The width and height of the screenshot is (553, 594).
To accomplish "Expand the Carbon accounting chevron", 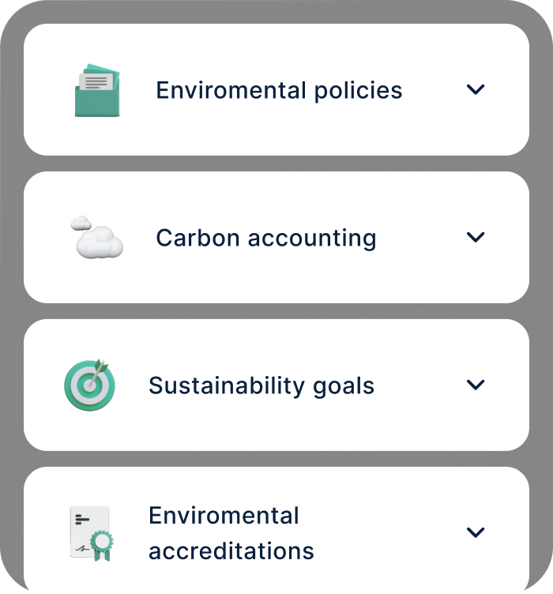I will tap(476, 237).
